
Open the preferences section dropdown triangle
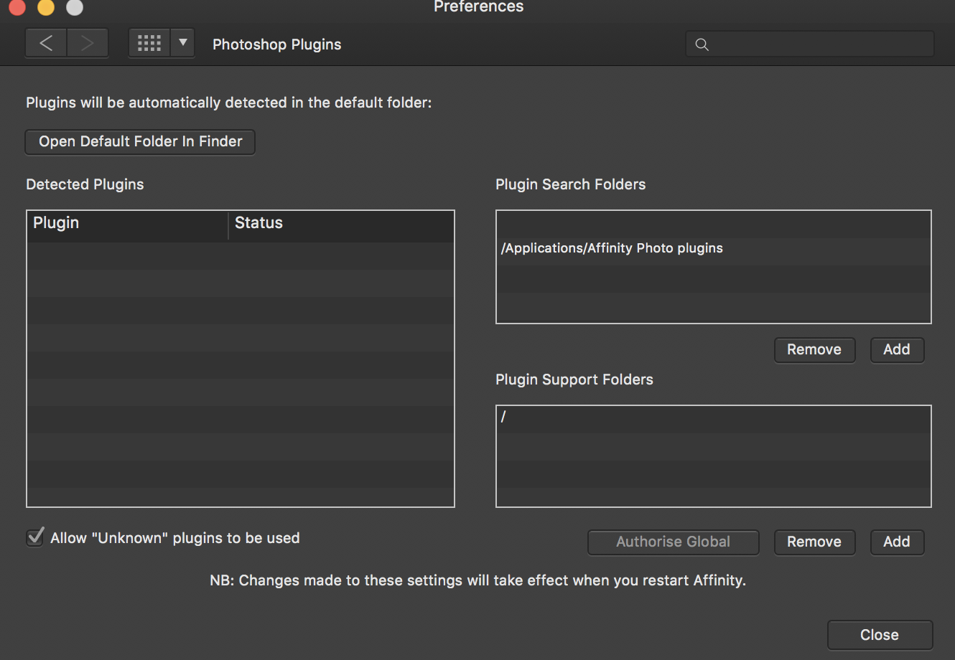click(182, 43)
